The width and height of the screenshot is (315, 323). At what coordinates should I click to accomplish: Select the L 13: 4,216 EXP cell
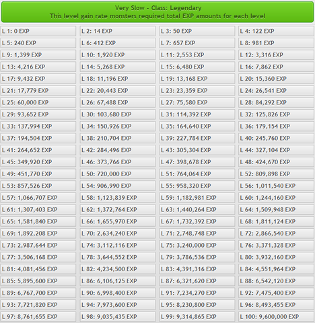[38, 67]
